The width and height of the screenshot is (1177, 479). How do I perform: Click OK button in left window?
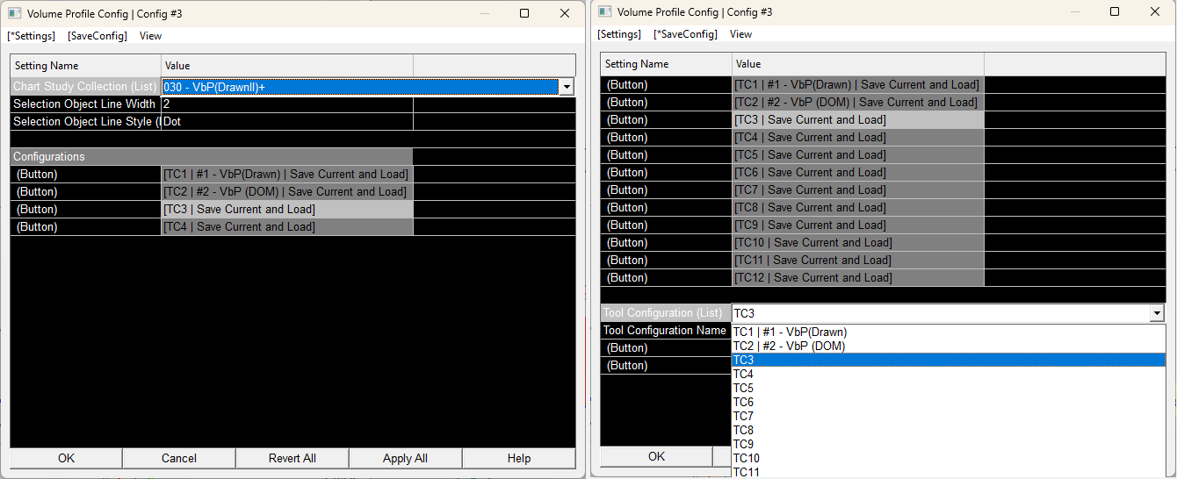pos(66,458)
